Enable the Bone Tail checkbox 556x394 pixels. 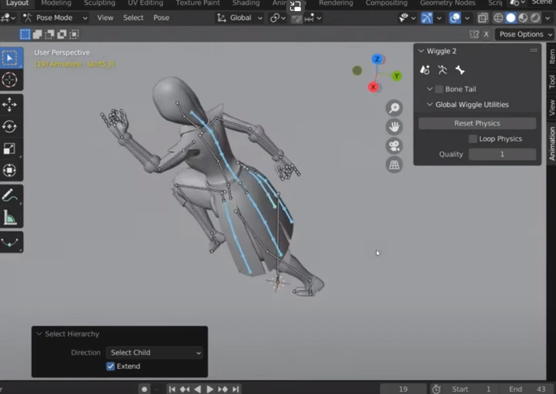tap(439, 89)
